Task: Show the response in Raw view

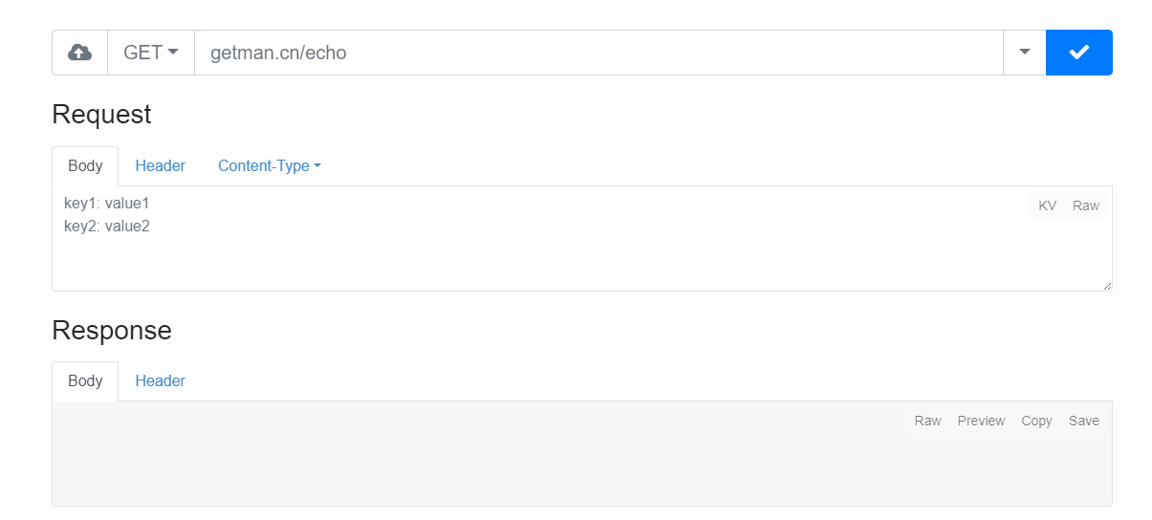Action: [927, 421]
